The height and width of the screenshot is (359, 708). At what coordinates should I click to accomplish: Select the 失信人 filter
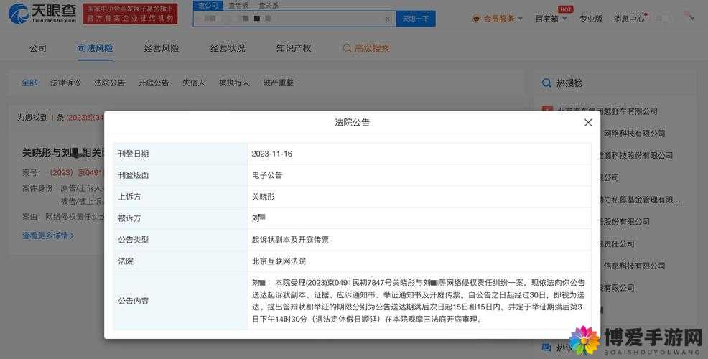[194, 83]
